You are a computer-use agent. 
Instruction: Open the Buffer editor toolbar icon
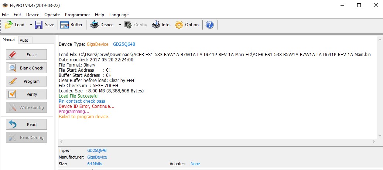65,25
